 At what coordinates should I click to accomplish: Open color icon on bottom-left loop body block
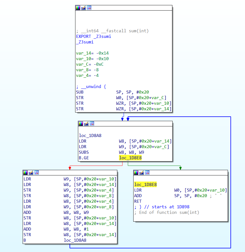coord(25,173)
